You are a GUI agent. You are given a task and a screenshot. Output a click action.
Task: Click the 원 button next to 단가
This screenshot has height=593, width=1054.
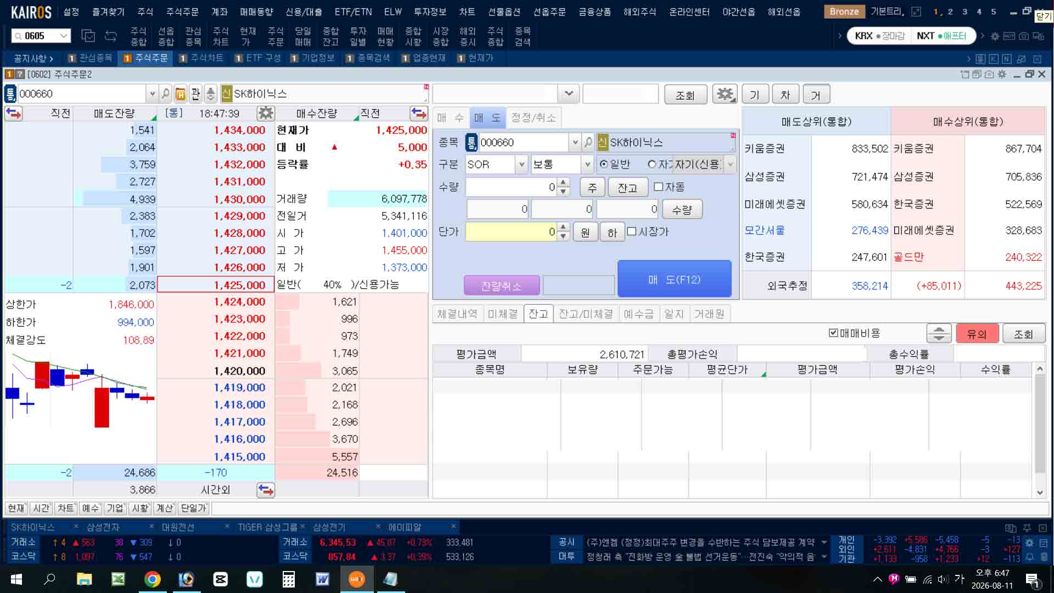point(585,232)
